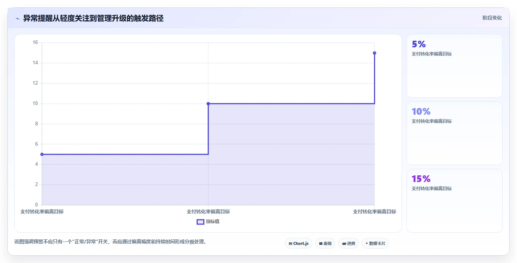Open the 10% 支付转化率偏离目标 card
This screenshot has height=263, width=517.
455,133
